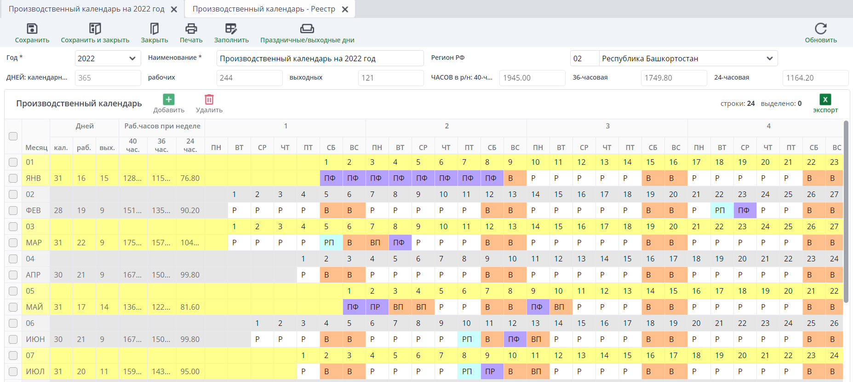853x382 pixels.
Task: Select the Производственный календарь на 2022 год tab
Action: coord(86,9)
